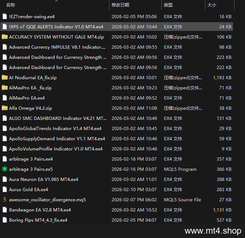Select arbitrage 3 Pairs.ex4 filename
Viewport: 245px width, 238px height.
[31, 159]
